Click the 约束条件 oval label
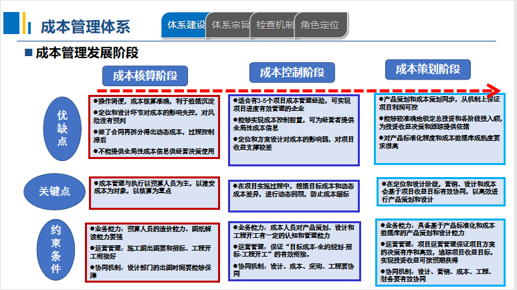The image size is (517, 290). click(x=56, y=249)
